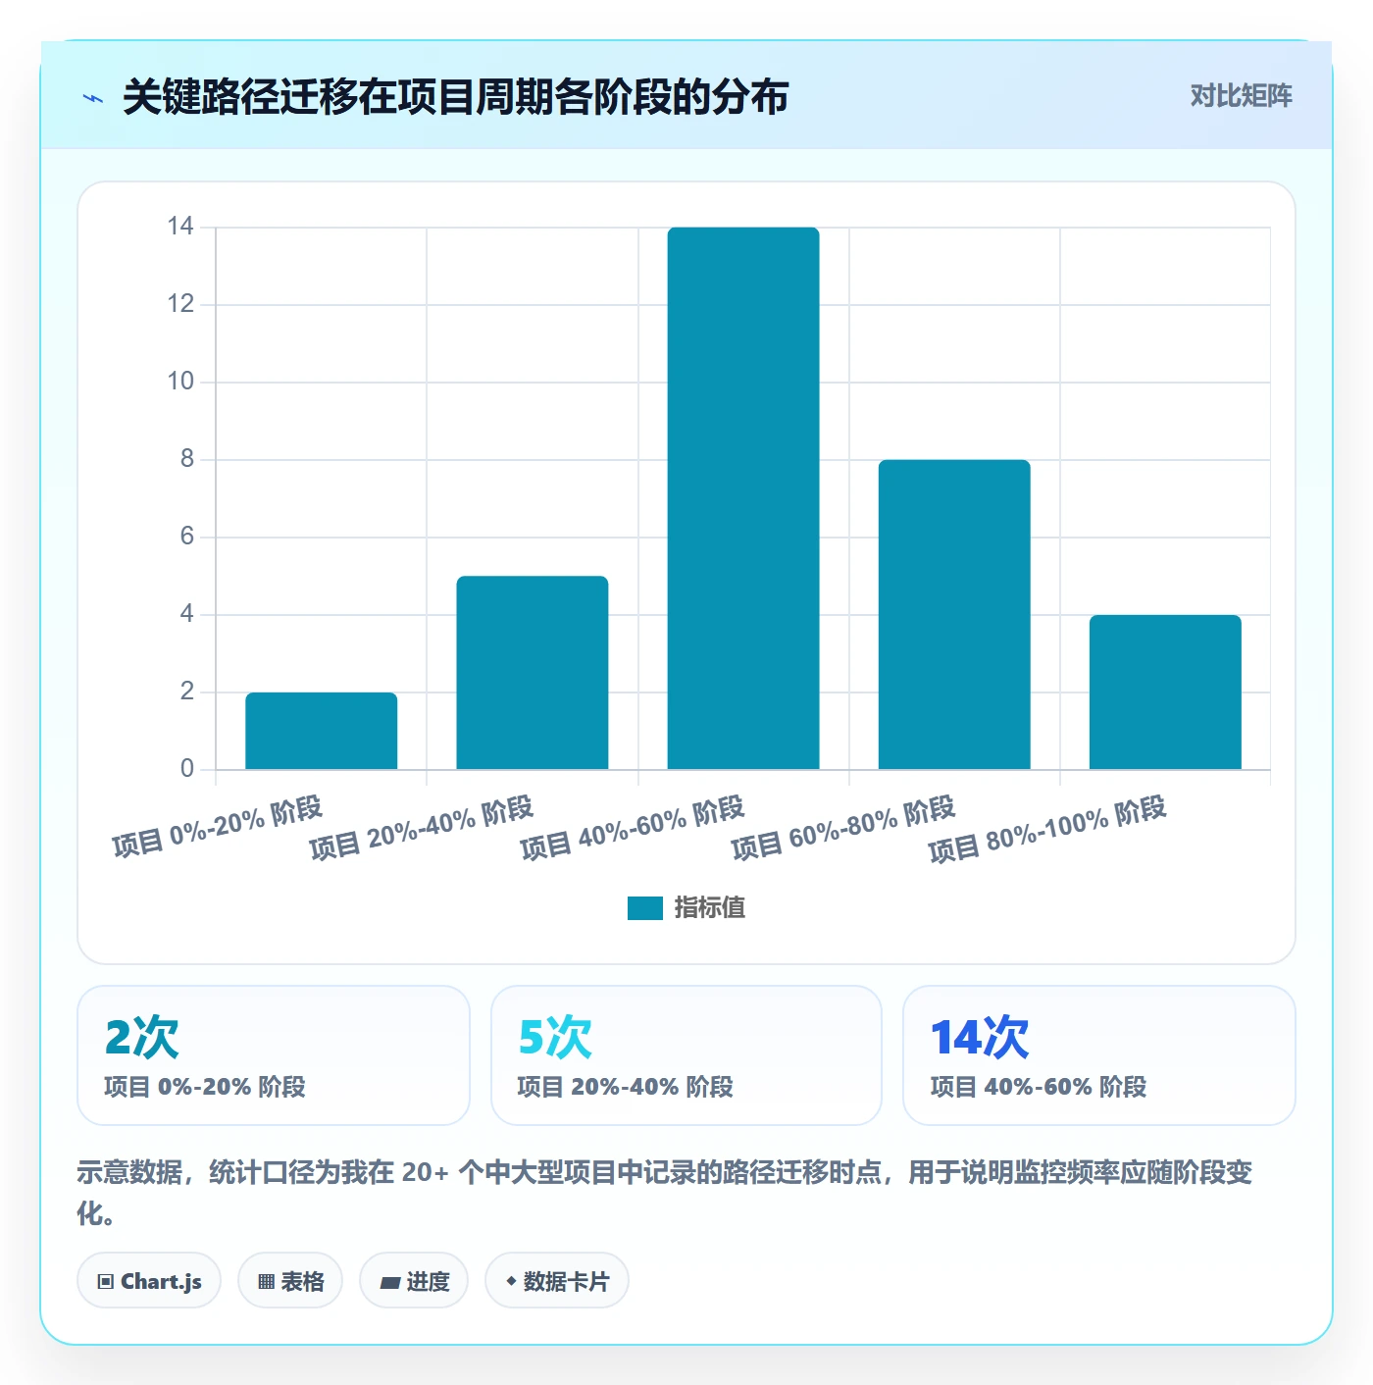Click the 项目 0%-20% 阶段 card caption

[x=205, y=1087]
